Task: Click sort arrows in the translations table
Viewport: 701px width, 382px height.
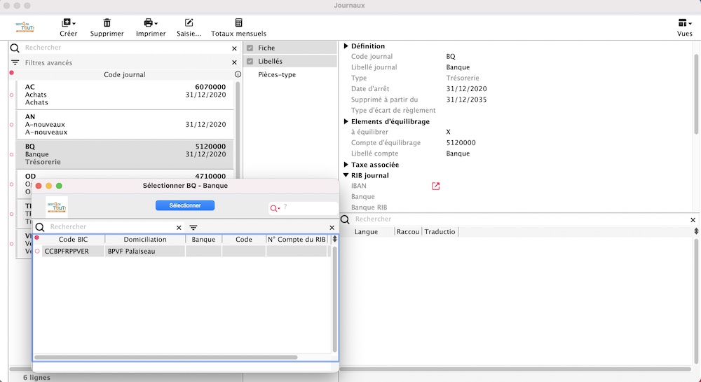Action: tap(696, 231)
